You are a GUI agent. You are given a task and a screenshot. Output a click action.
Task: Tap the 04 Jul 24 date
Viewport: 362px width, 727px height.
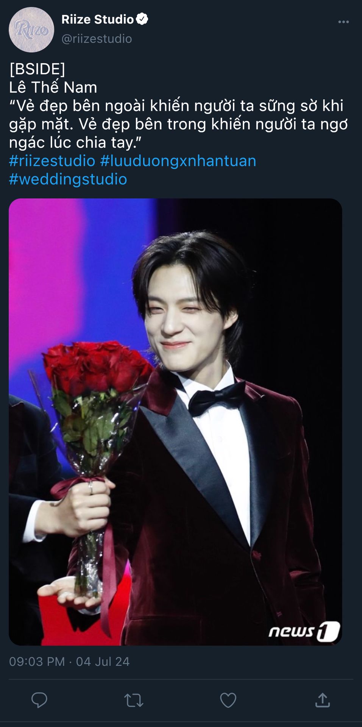(x=103, y=661)
